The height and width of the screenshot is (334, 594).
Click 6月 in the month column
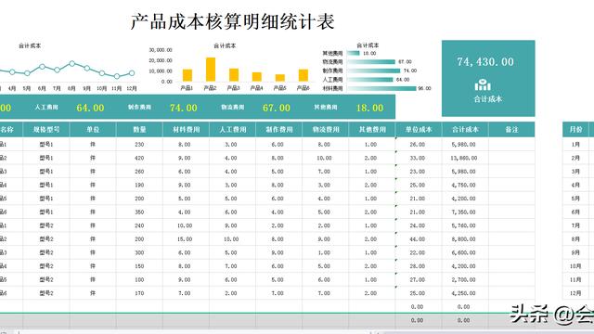[x=575, y=212]
